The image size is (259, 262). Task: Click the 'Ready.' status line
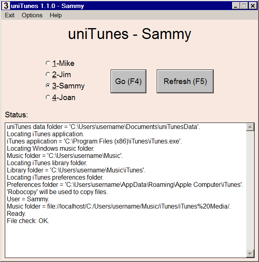pos(16,213)
